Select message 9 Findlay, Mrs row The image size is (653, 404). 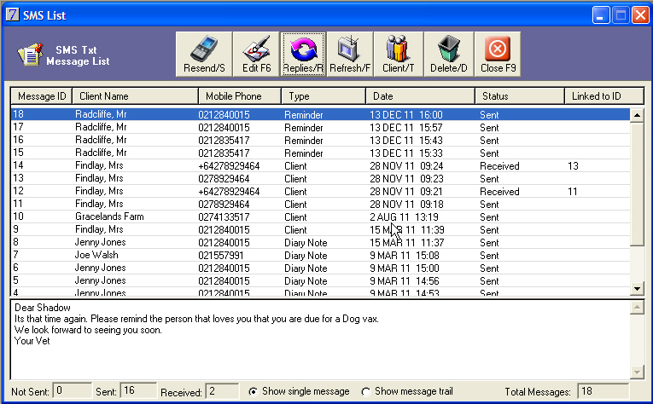(320, 230)
